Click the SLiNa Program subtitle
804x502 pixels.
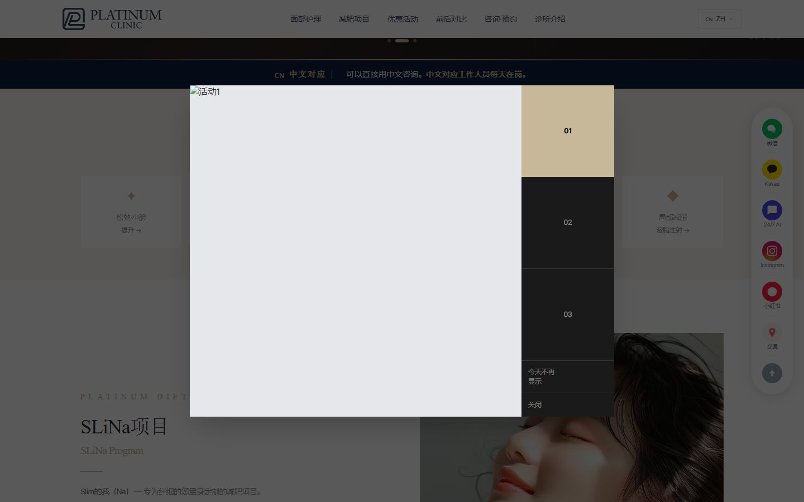point(112,451)
